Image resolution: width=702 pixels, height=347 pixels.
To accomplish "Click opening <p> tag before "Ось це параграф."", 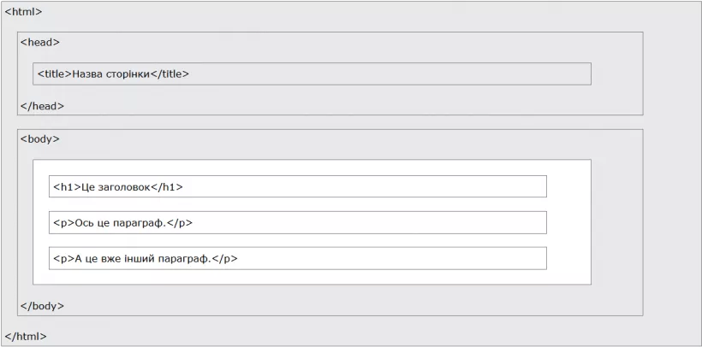I will pyautogui.click(x=62, y=222).
